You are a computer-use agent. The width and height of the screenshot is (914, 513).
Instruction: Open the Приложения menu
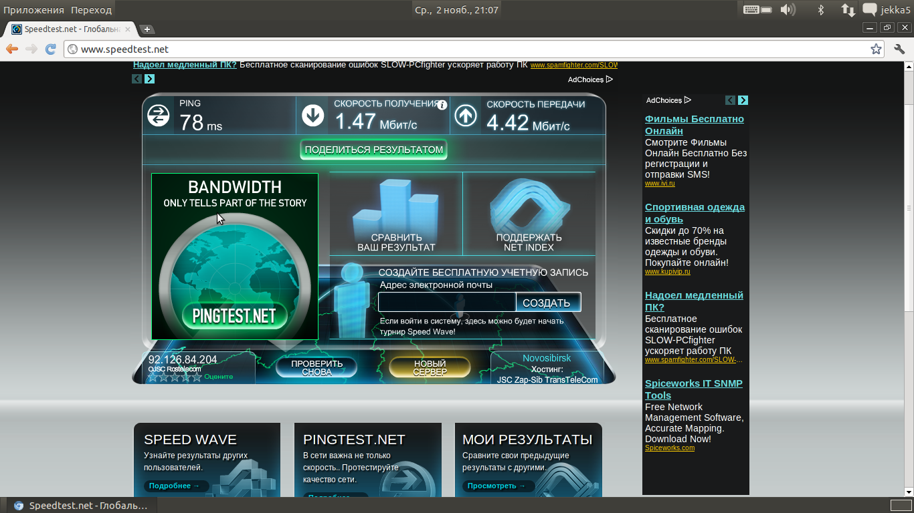pos(33,10)
